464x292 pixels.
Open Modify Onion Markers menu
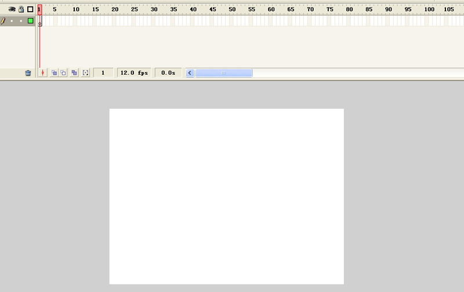(x=85, y=72)
